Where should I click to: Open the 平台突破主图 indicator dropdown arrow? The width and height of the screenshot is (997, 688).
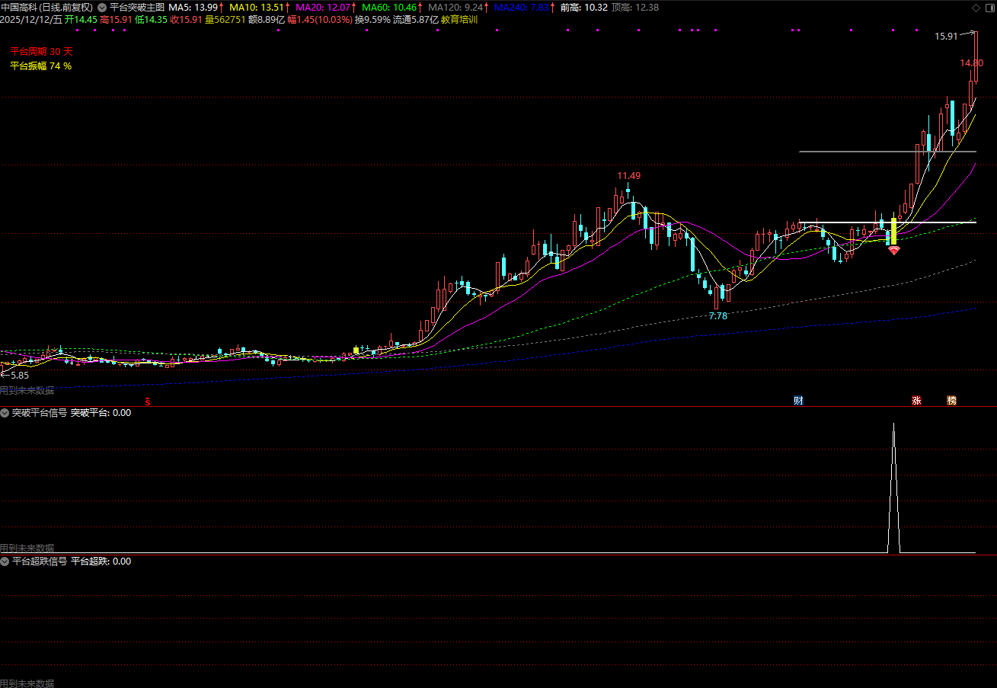102,8
